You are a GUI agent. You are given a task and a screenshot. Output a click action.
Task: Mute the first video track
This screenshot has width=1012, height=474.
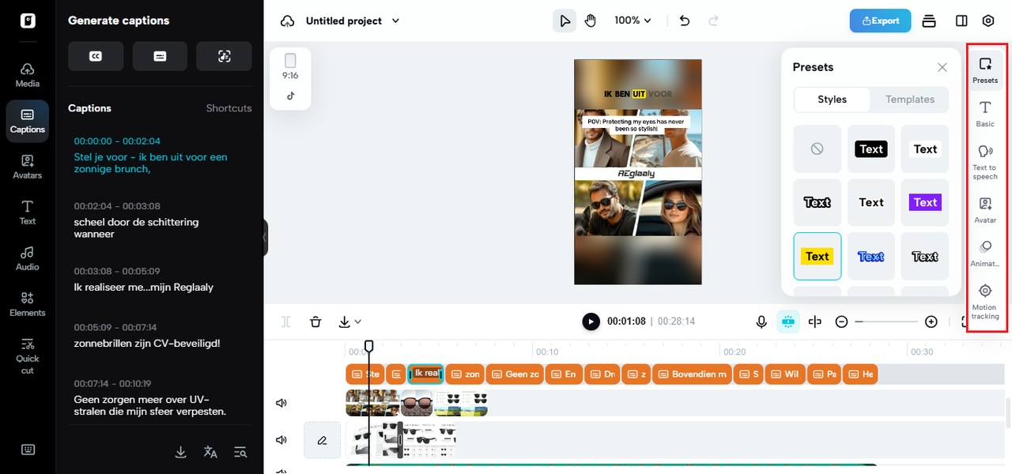click(281, 403)
